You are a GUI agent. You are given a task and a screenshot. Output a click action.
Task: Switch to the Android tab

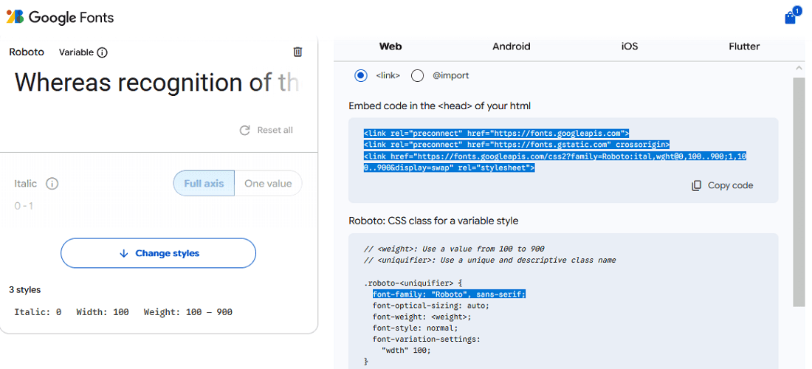coord(511,46)
